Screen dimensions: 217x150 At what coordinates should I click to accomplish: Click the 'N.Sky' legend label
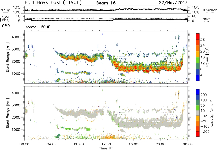(x=5, y=10)
